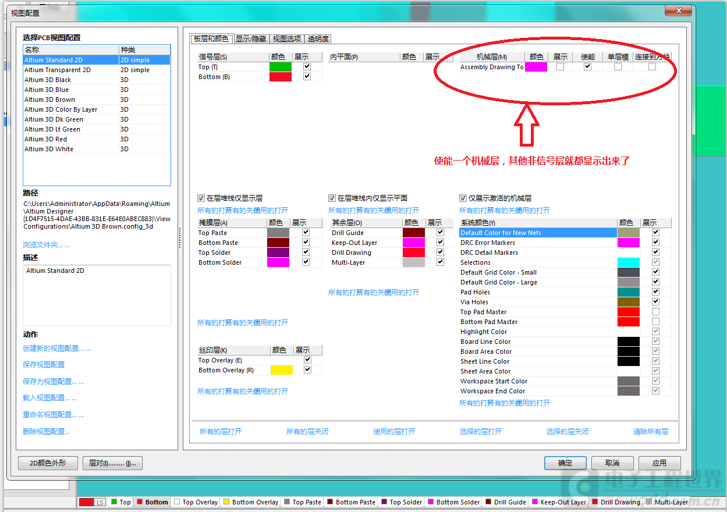727x512 pixels.
Task: Click 保存为视图配置 link
Action: (x=54, y=382)
